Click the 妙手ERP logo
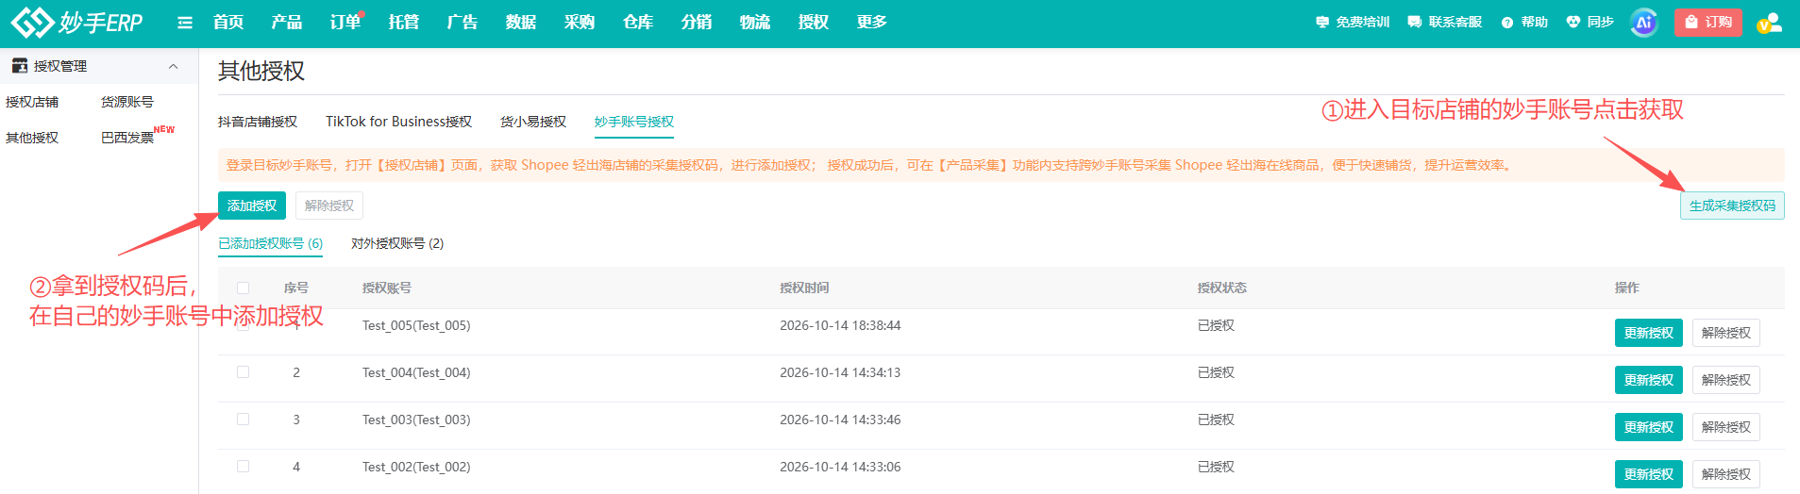This screenshot has width=1800, height=494. (x=76, y=22)
